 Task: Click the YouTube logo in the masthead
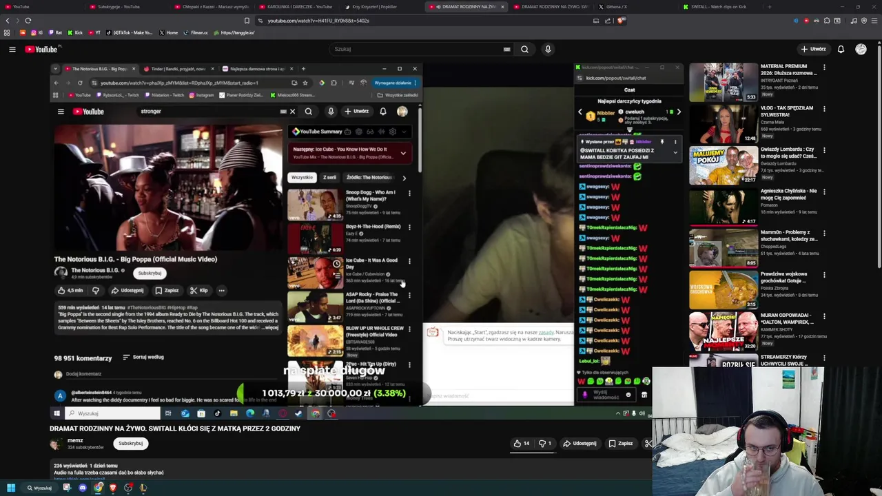tap(43, 49)
